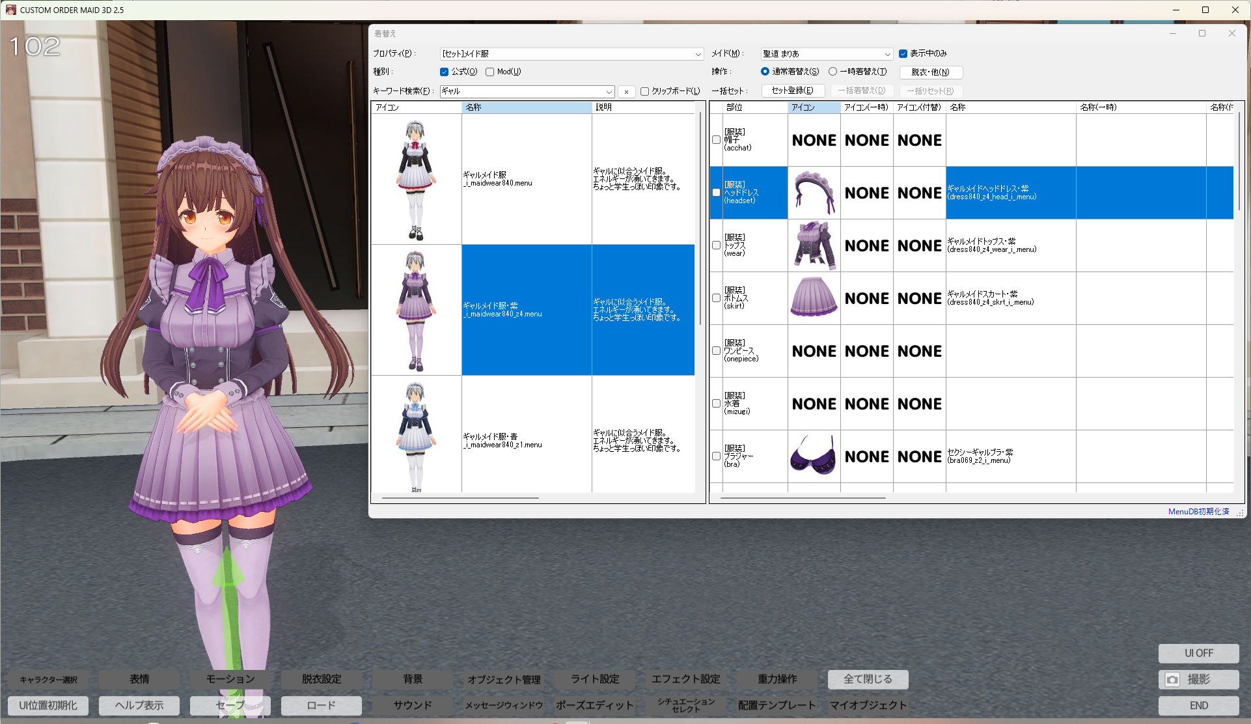Viewport: 1251px width, 724px height.
Task: Check the トップス (wear) row checkbox
Action: pos(717,245)
